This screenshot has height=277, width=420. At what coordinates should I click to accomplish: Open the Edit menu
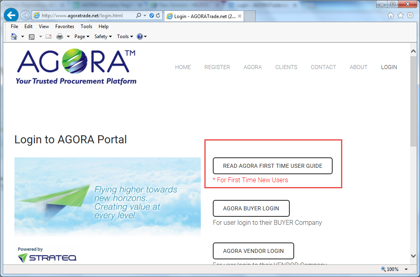pyautogui.click(x=28, y=26)
